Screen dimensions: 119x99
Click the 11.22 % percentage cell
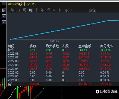click(106, 57)
